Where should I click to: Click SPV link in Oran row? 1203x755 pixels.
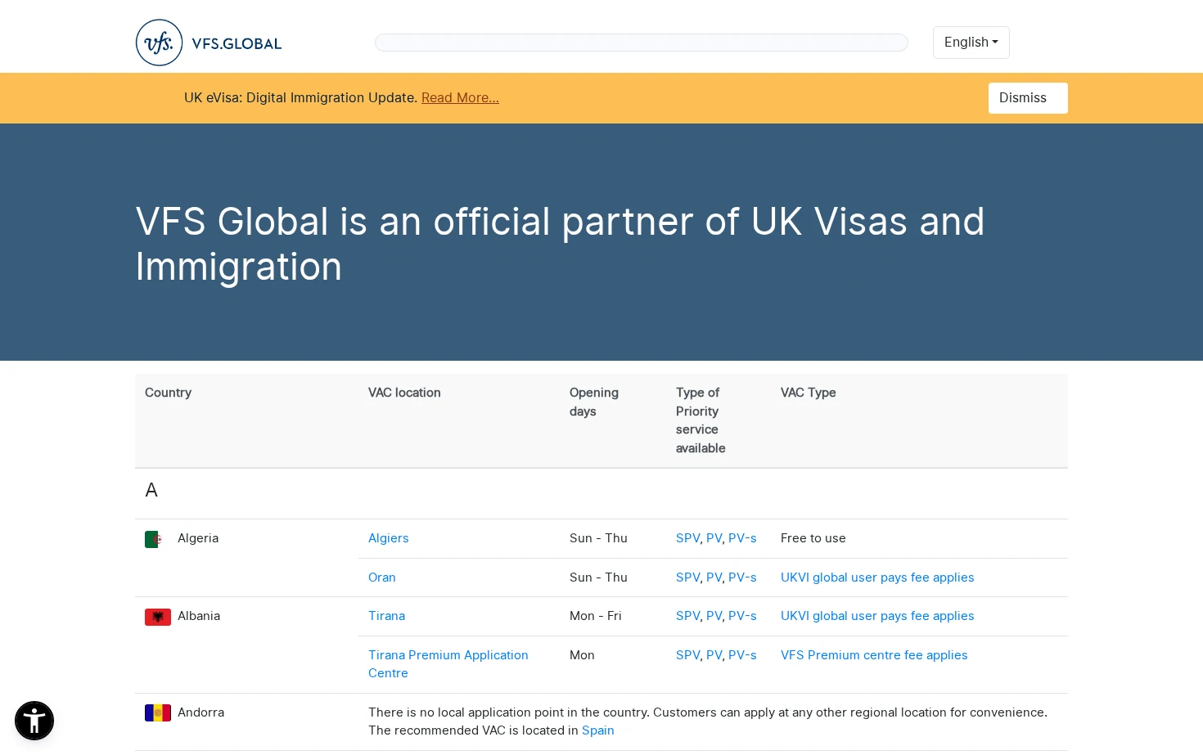(687, 577)
